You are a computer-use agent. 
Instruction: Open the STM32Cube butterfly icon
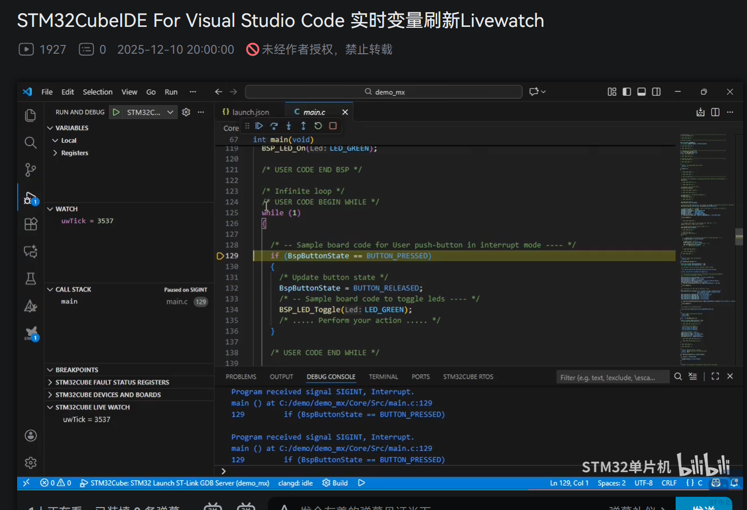(31, 334)
